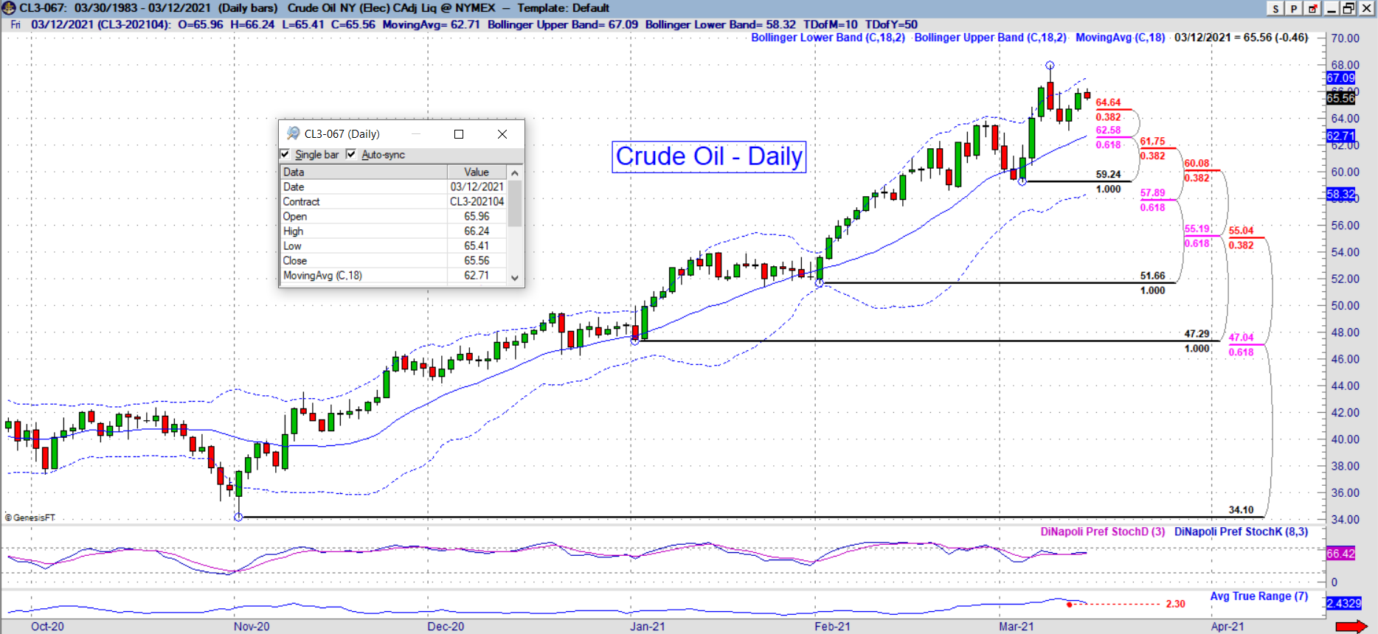Click the Value column header
Screen dimensions: 1378x634
pos(477,172)
